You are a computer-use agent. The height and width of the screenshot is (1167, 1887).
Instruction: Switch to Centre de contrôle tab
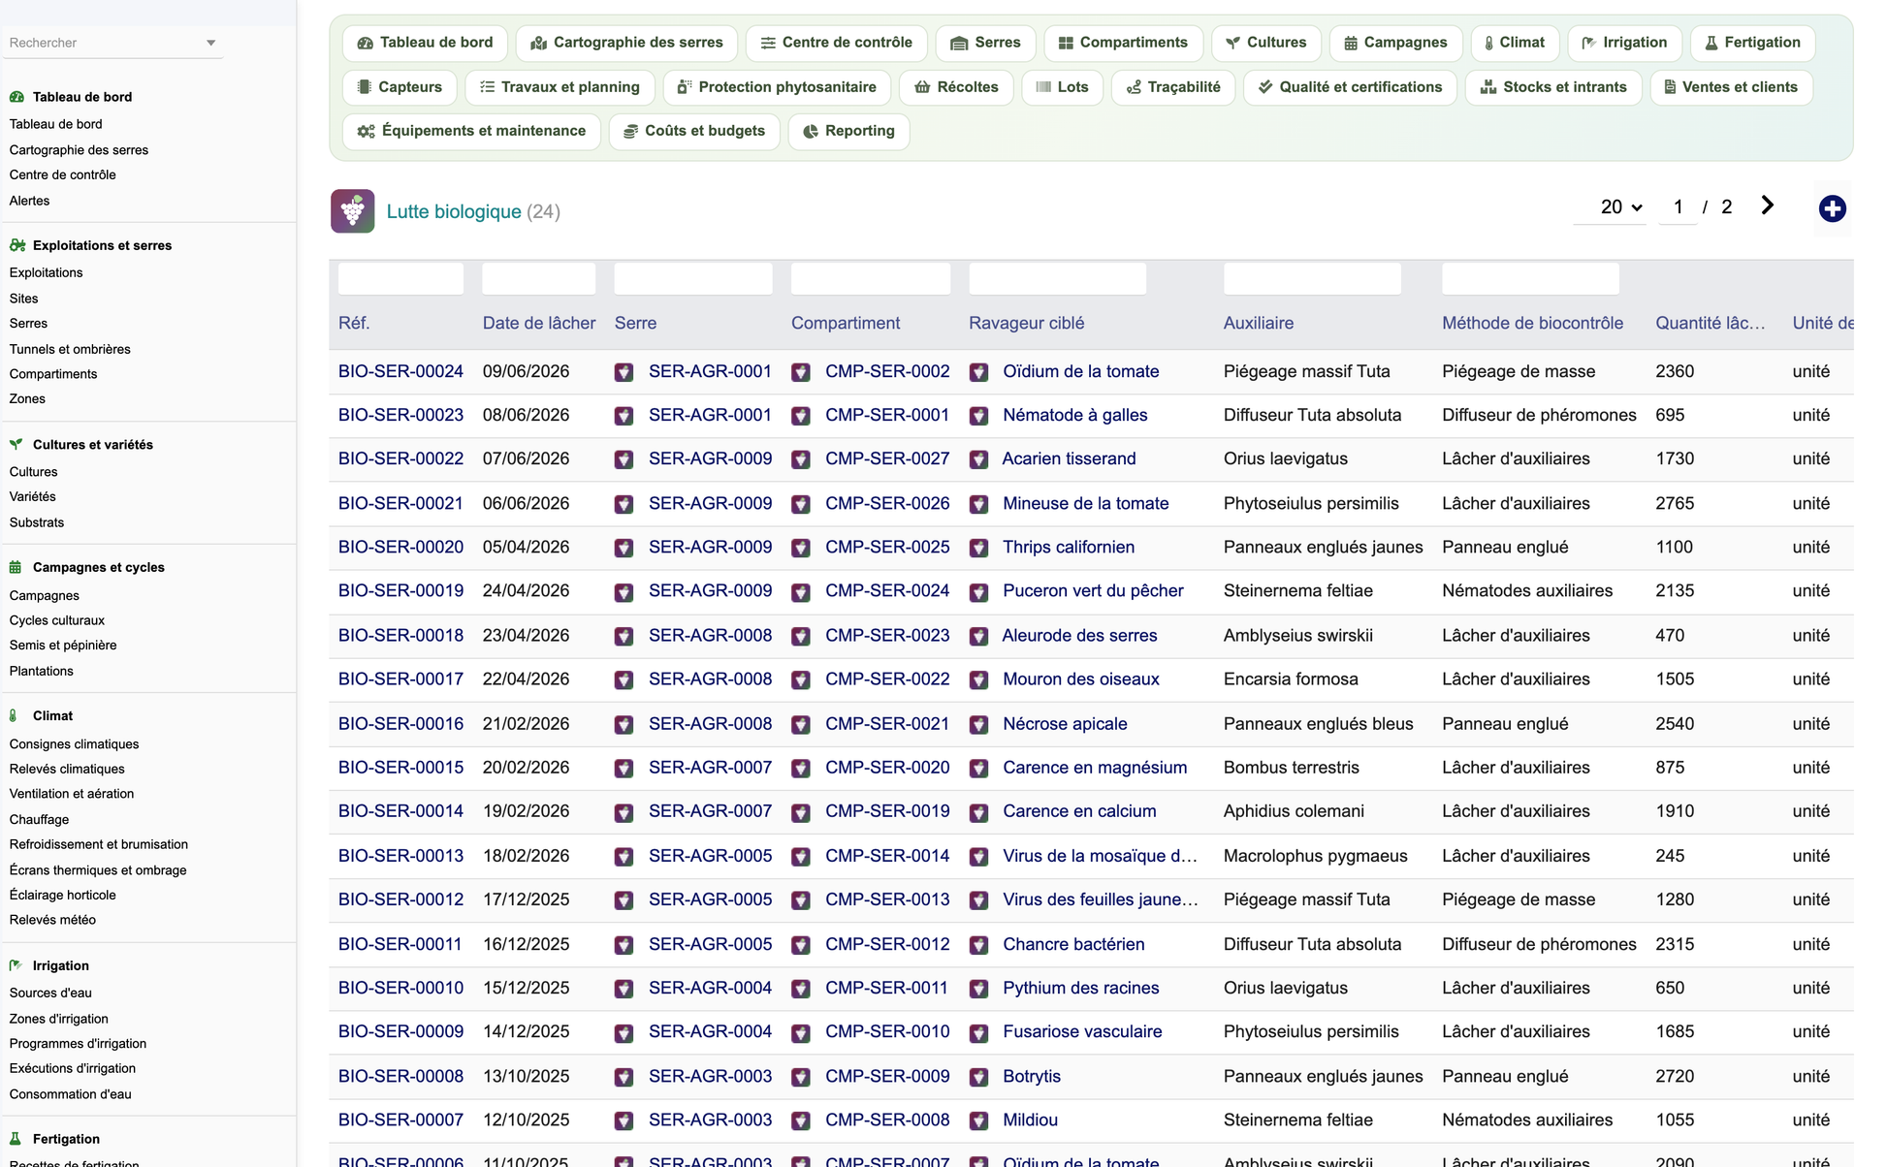836,43
